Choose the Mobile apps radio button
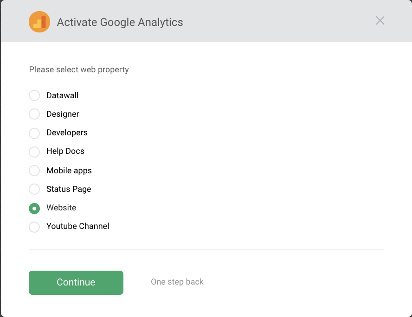Image resolution: width=412 pixels, height=317 pixels. click(x=34, y=171)
